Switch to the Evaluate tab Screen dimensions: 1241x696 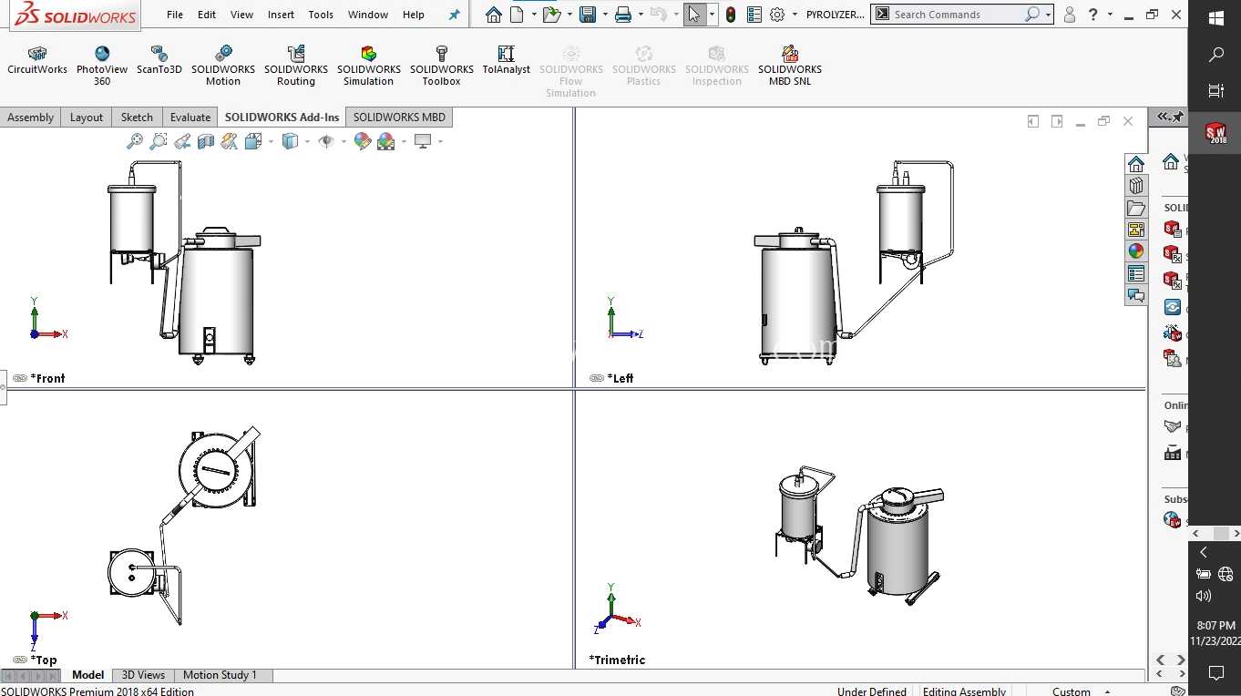(x=190, y=117)
